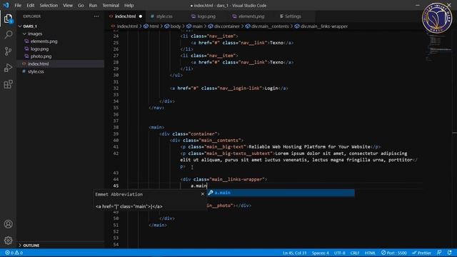Click breadcrumb item main

pyautogui.click(x=197, y=26)
